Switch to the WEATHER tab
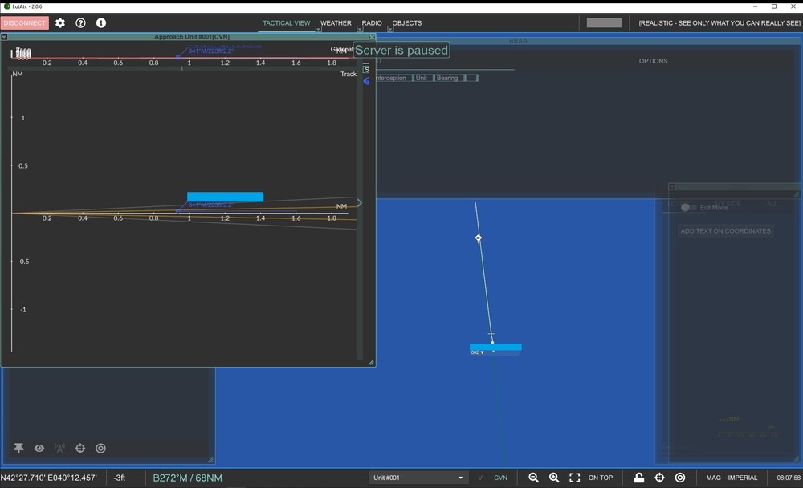The height and width of the screenshot is (488, 803). coord(336,23)
